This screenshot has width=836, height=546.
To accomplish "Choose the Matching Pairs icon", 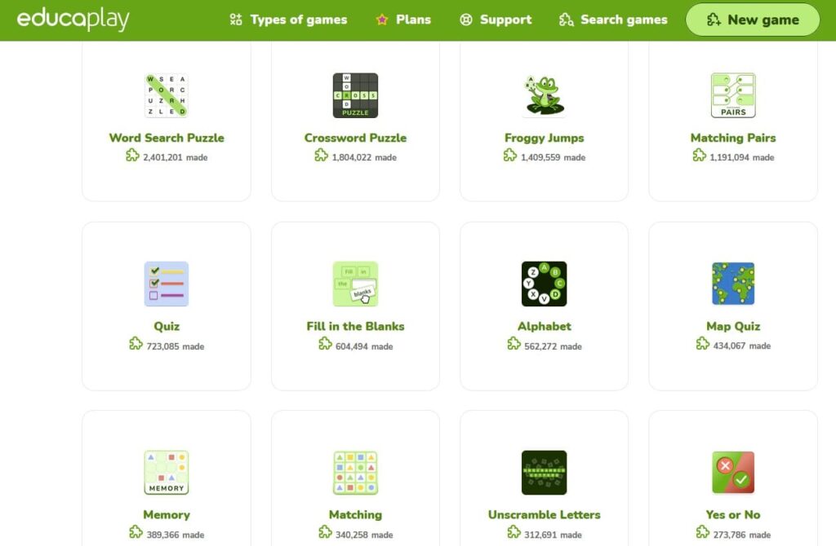I will pos(733,95).
